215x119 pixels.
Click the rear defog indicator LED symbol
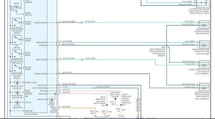(x=52, y=99)
